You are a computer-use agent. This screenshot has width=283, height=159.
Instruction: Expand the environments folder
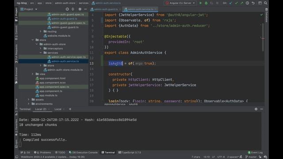(x=28, y=104)
